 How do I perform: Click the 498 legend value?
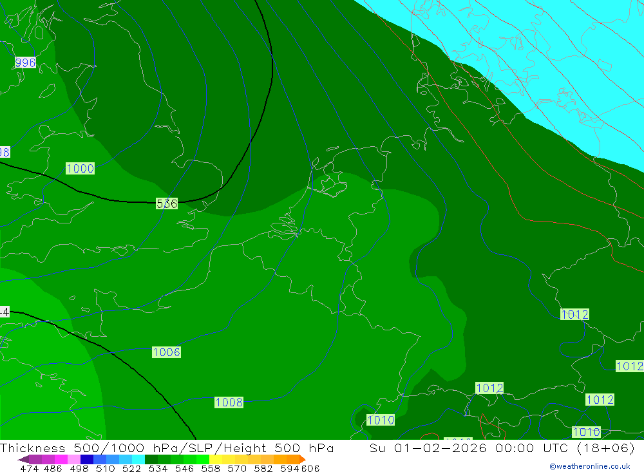tap(79, 468)
